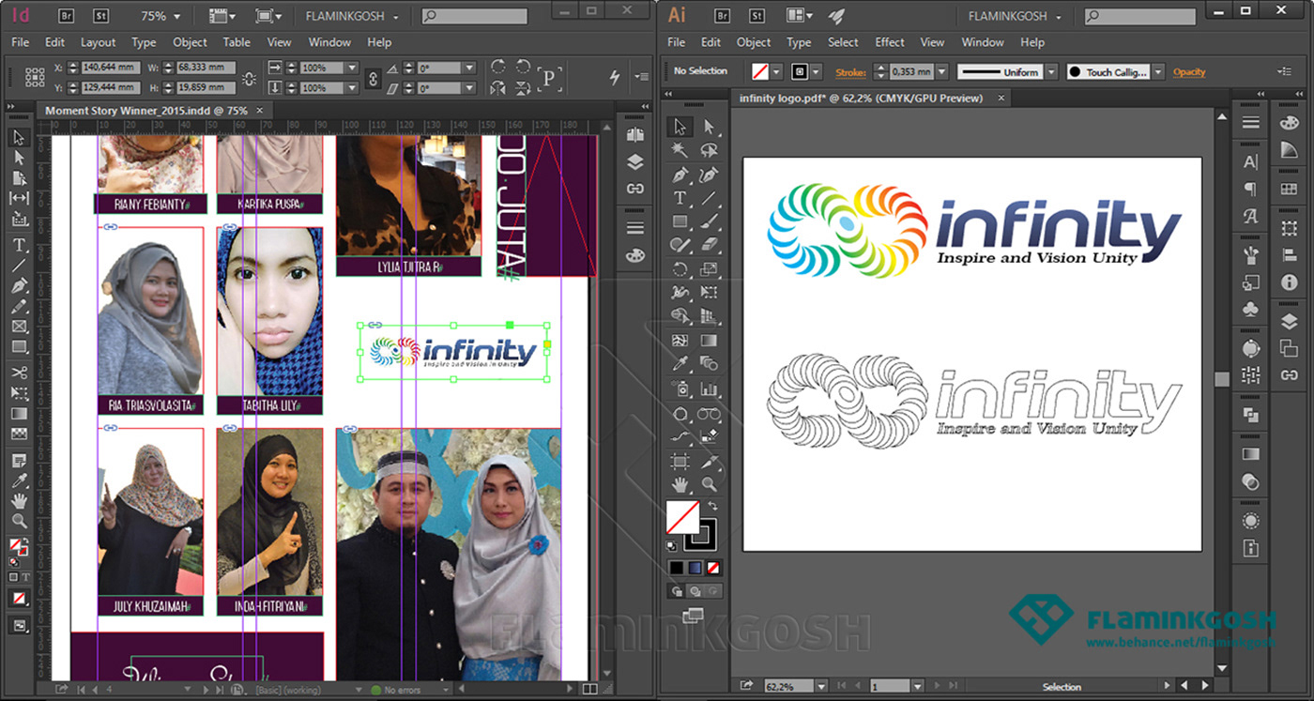Select the Rotate tool in Illustrator

click(680, 269)
